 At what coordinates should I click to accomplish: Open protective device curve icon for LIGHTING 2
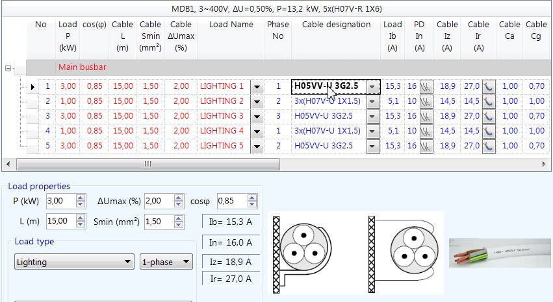(x=426, y=102)
